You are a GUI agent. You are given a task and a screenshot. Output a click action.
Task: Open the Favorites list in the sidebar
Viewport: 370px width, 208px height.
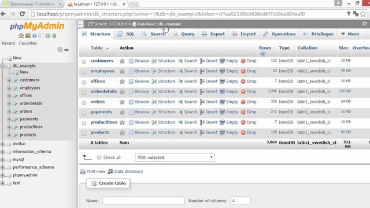[28, 43]
